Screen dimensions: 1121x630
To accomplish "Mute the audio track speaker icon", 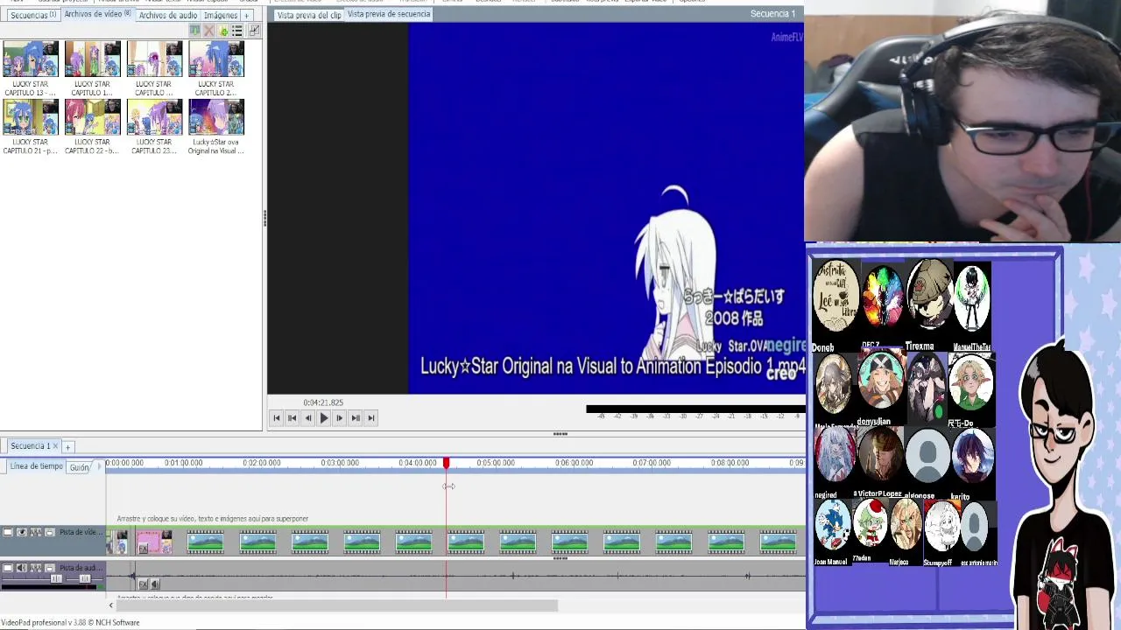I will coord(22,568).
